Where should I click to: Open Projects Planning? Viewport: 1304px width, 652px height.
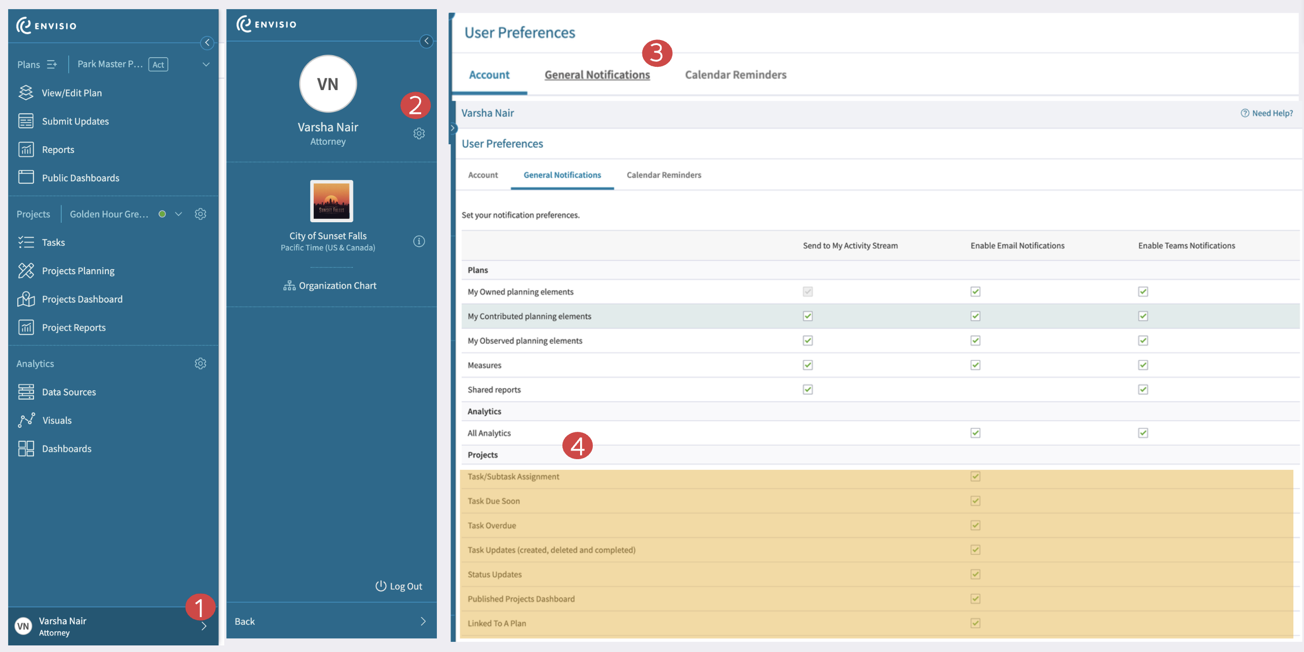(78, 270)
